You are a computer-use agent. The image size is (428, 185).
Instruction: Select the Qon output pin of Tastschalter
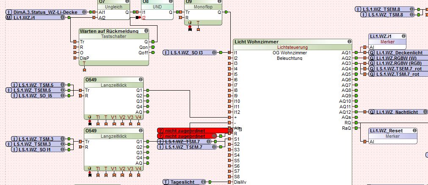tap(152, 47)
